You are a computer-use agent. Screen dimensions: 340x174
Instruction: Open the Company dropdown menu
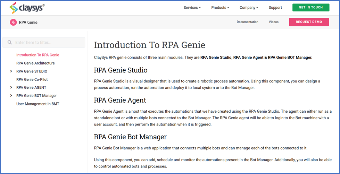(x=249, y=8)
